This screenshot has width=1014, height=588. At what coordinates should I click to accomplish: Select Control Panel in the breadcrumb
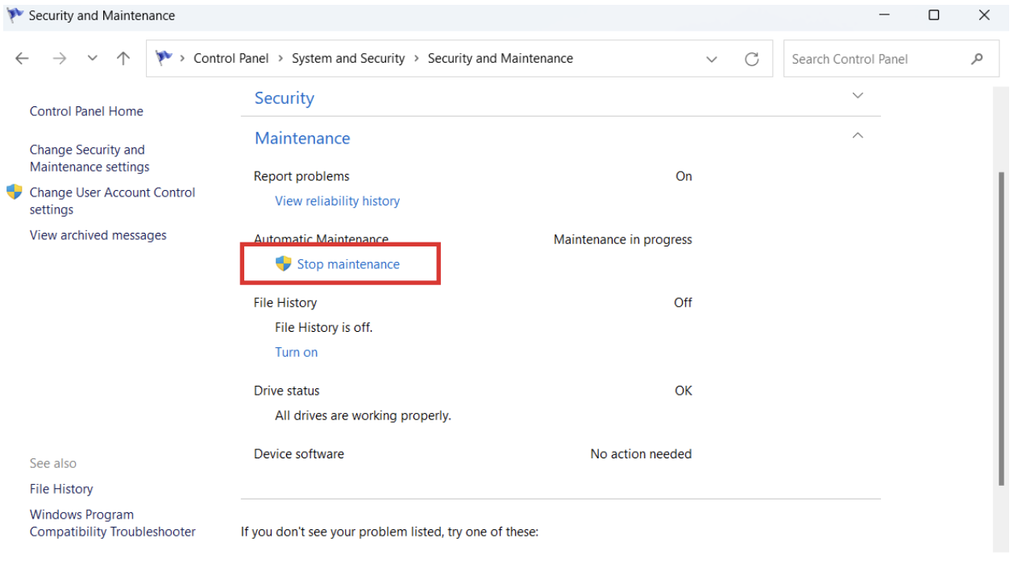coord(231,58)
